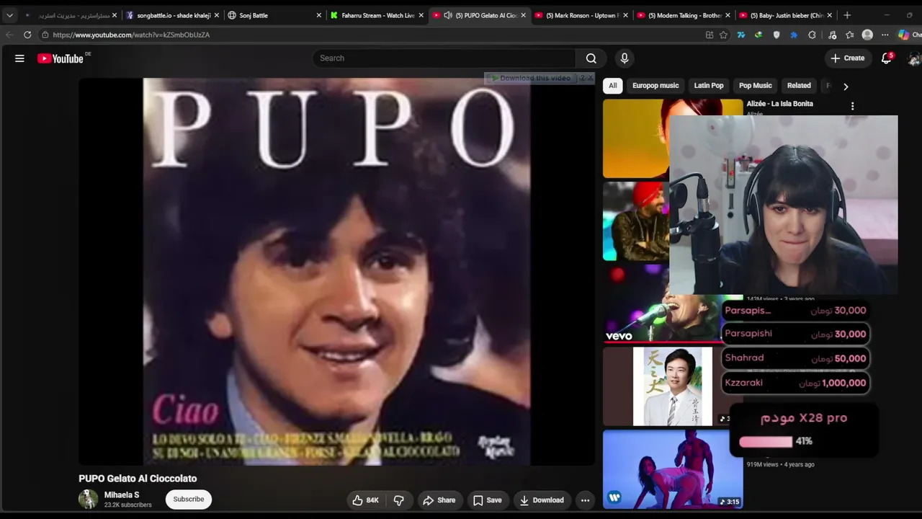
Task: Close the Sonj Battle tab
Action: [x=319, y=15]
